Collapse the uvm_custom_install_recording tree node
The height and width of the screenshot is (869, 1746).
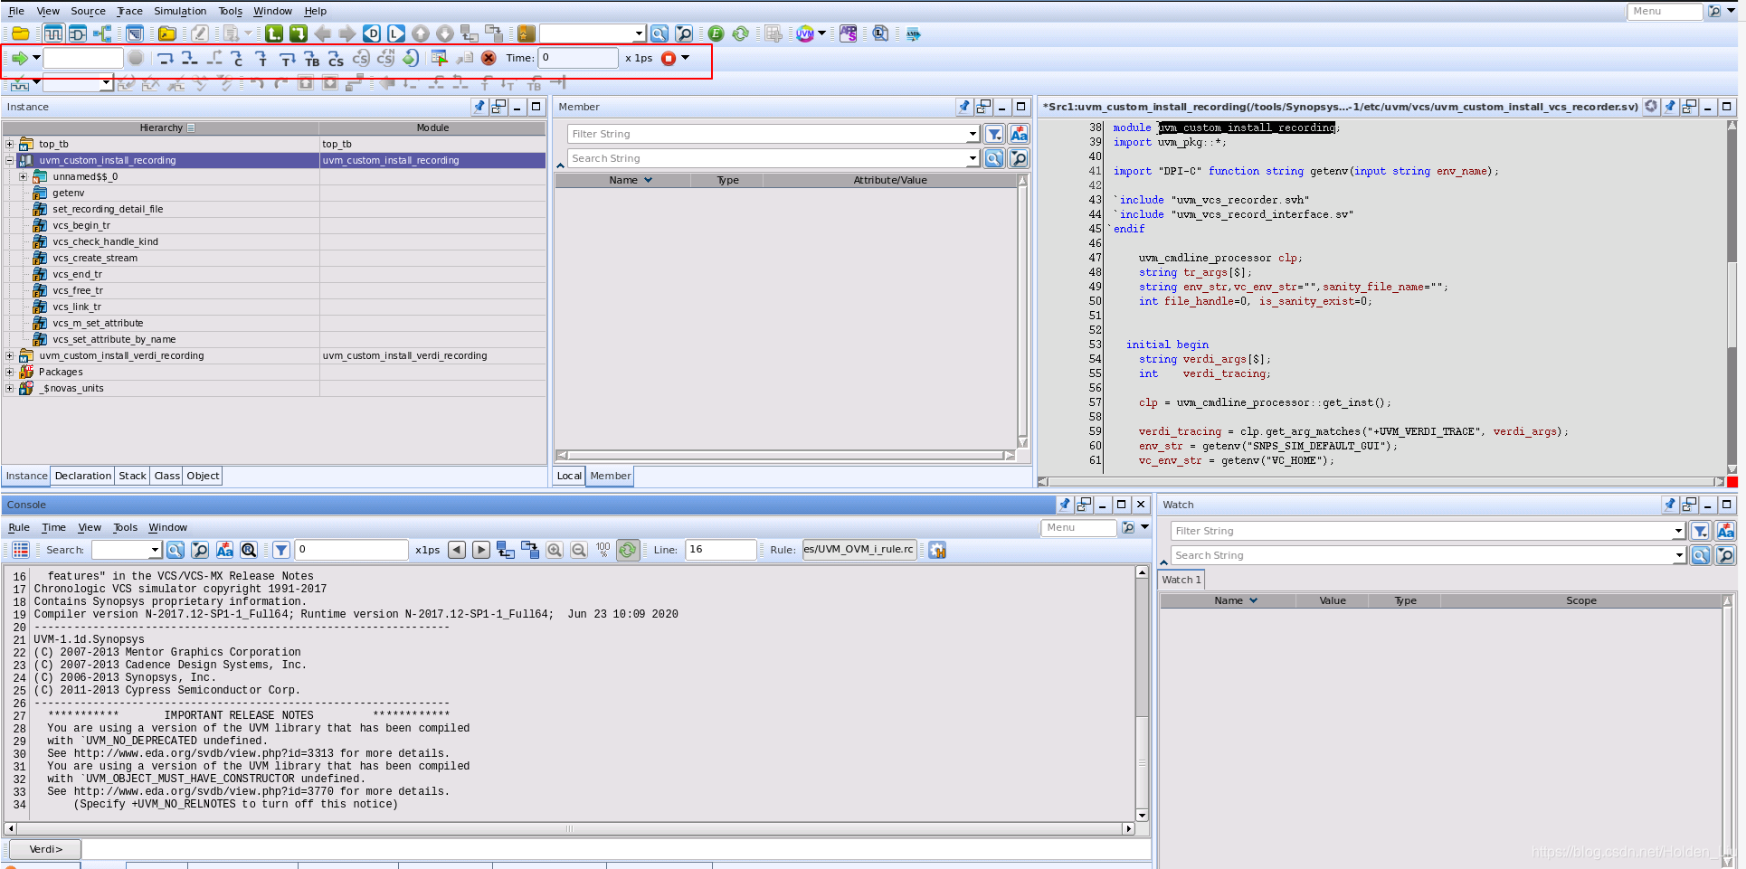pyautogui.click(x=10, y=160)
